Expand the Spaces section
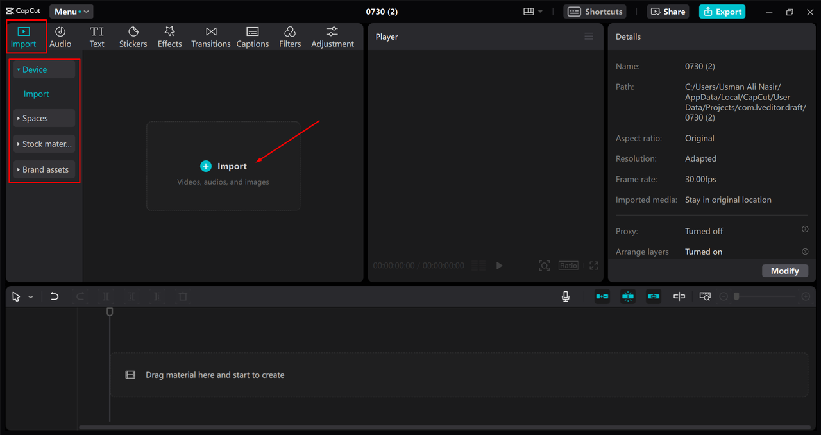The width and height of the screenshot is (821, 435). (44, 118)
